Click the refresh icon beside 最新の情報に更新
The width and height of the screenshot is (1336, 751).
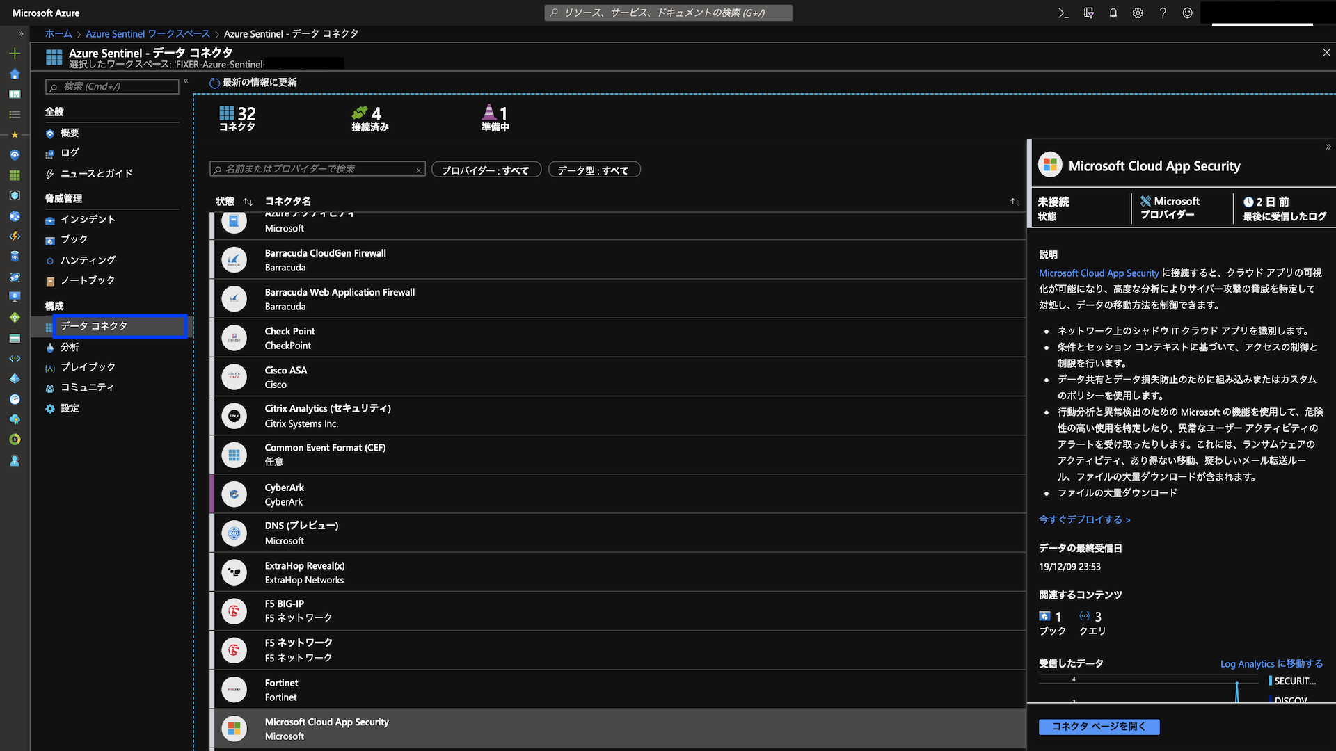pyautogui.click(x=214, y=83)
